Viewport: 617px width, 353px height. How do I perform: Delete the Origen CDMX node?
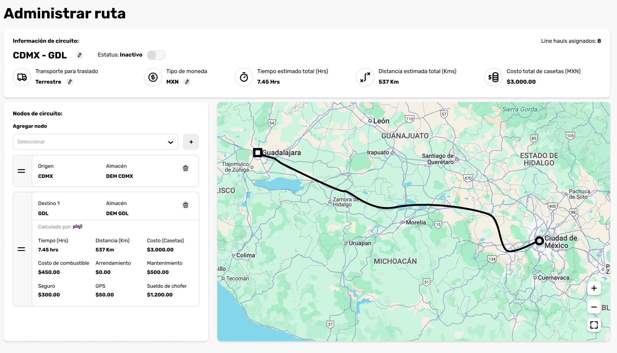[x=186, y=168]
